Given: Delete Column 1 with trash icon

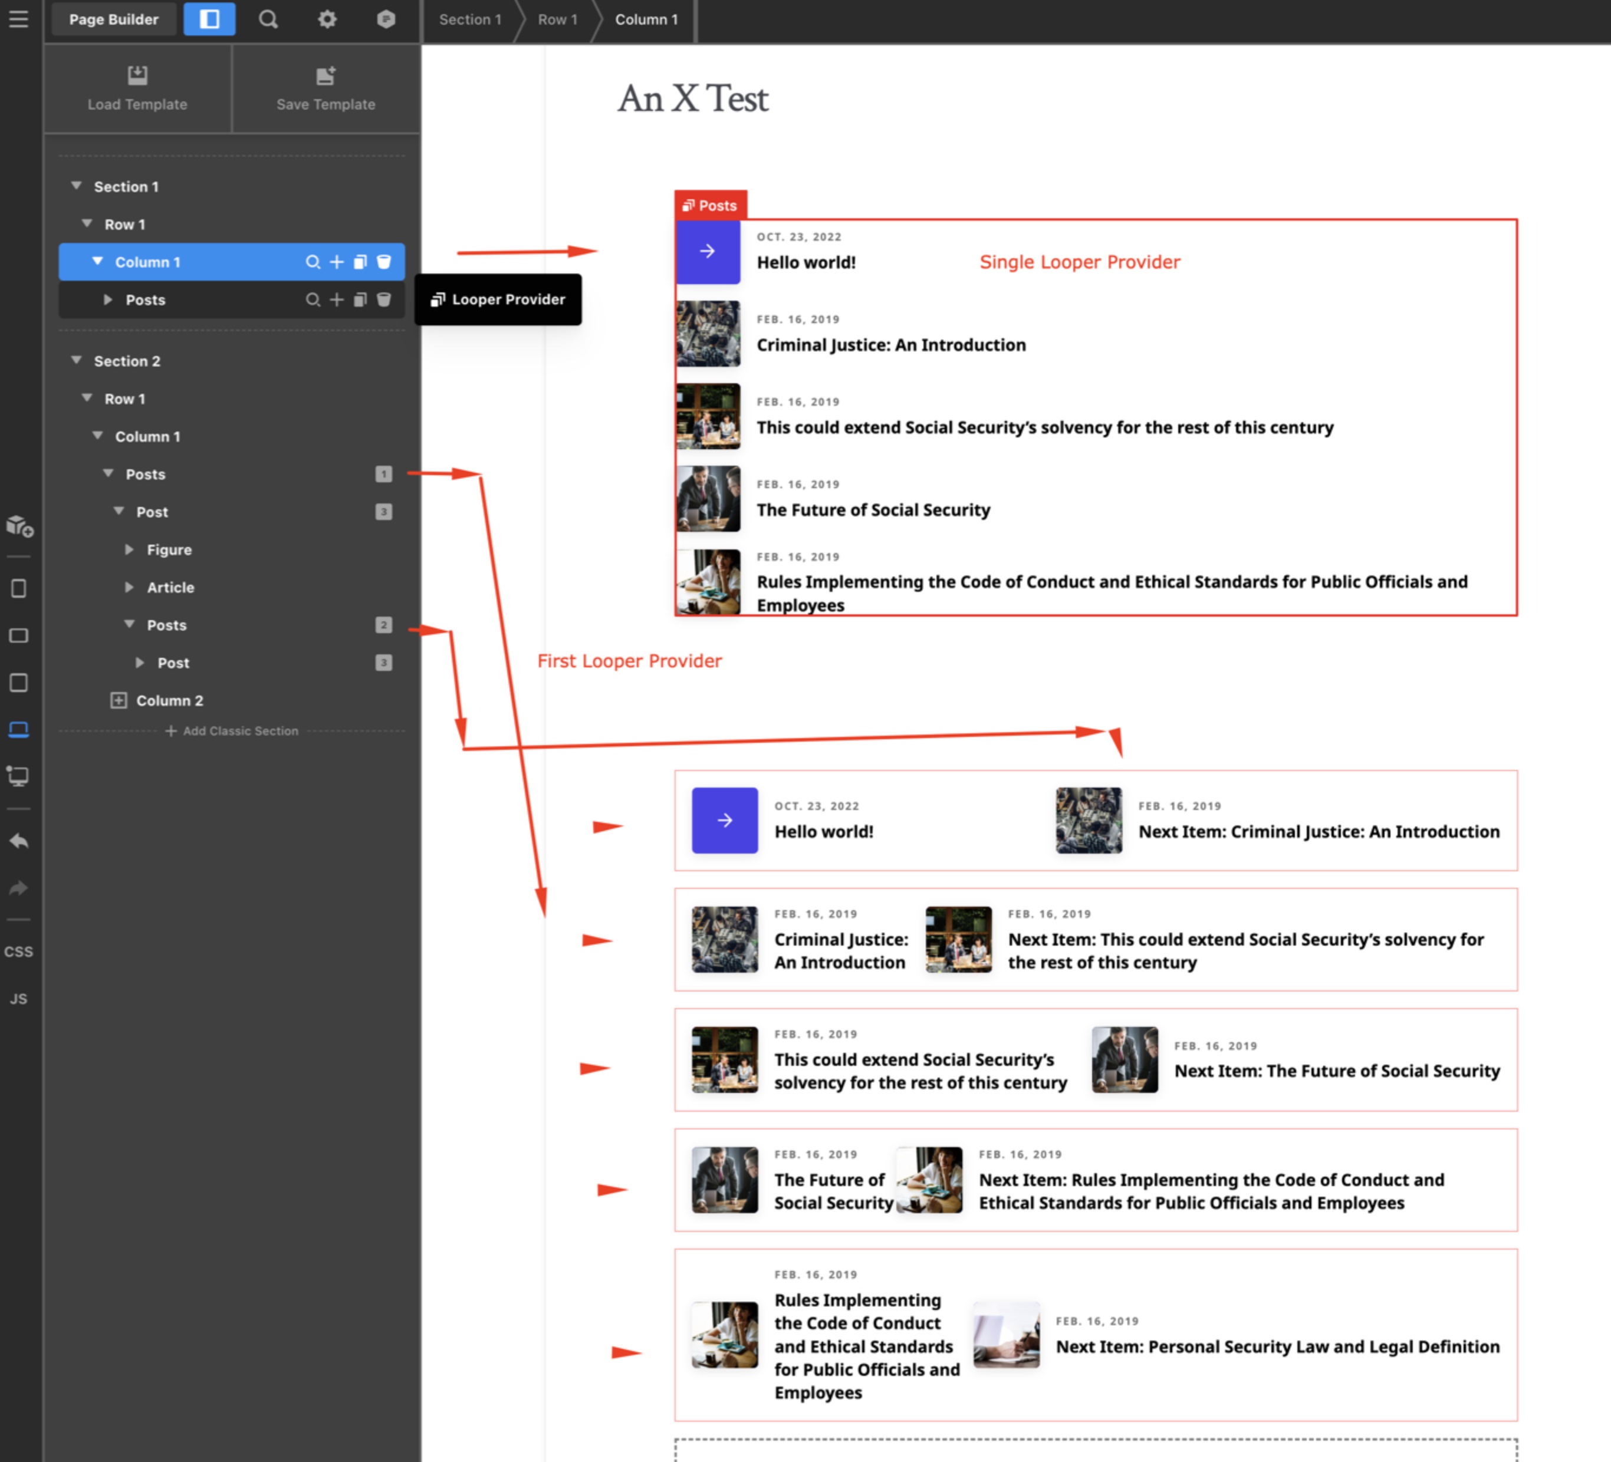Looking at the screenshot, I should click(x=384, y=262).
